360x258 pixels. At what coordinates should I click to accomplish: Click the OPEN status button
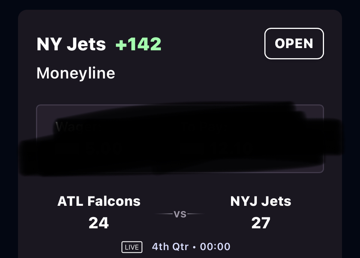tap(294, 44)
